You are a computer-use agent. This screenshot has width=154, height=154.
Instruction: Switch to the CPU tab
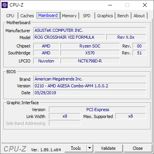point(10,16)
